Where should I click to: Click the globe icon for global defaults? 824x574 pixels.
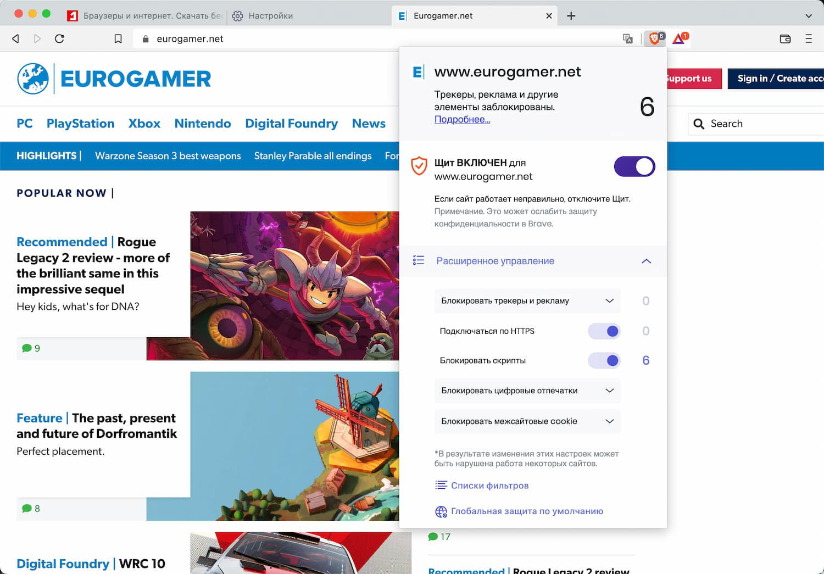point(441,511)
